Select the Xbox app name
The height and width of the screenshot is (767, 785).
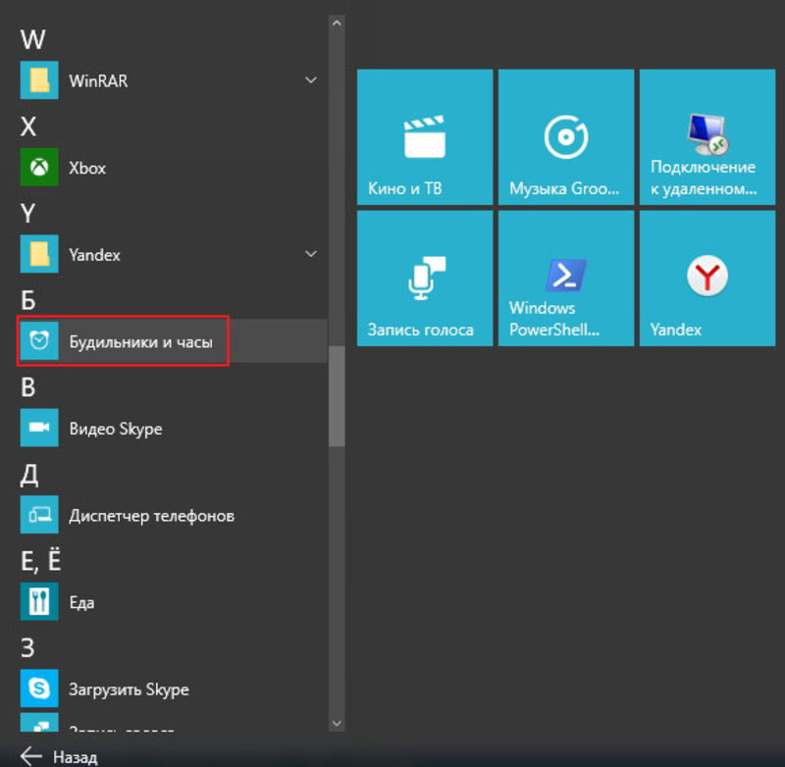[87, 168]
